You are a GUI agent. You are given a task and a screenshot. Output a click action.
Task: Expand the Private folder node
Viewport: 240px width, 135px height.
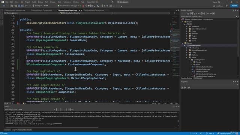tap(191, 62)
